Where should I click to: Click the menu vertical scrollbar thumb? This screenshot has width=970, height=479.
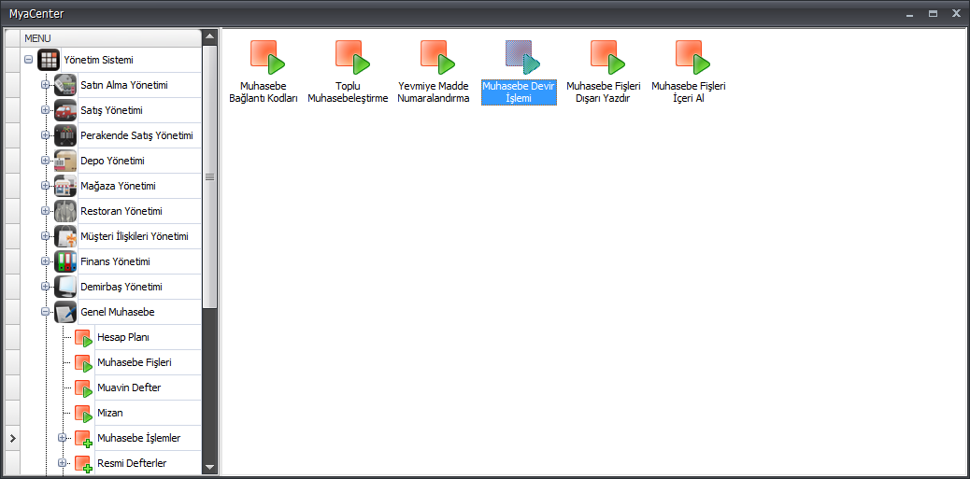(x=209, y=176)
